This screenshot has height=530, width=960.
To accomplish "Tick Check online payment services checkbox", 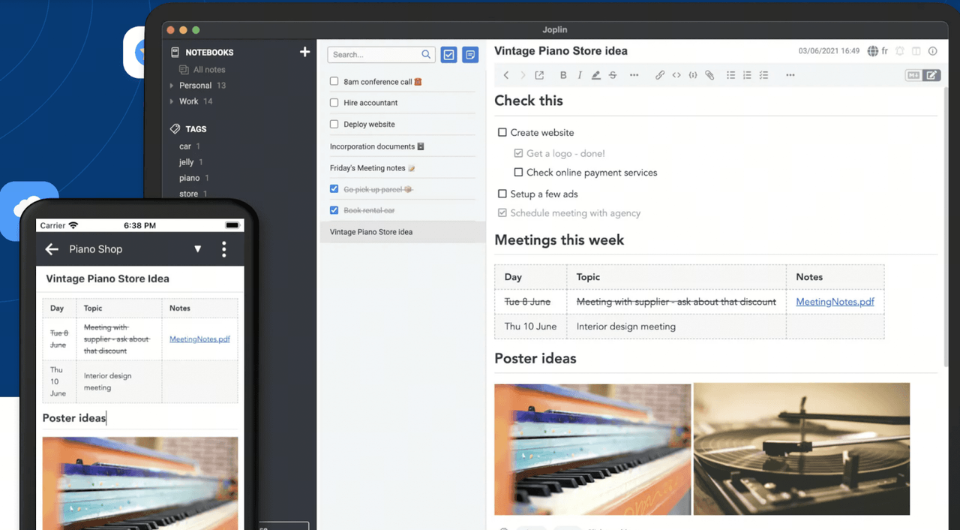I will click(x=518, y=173).
